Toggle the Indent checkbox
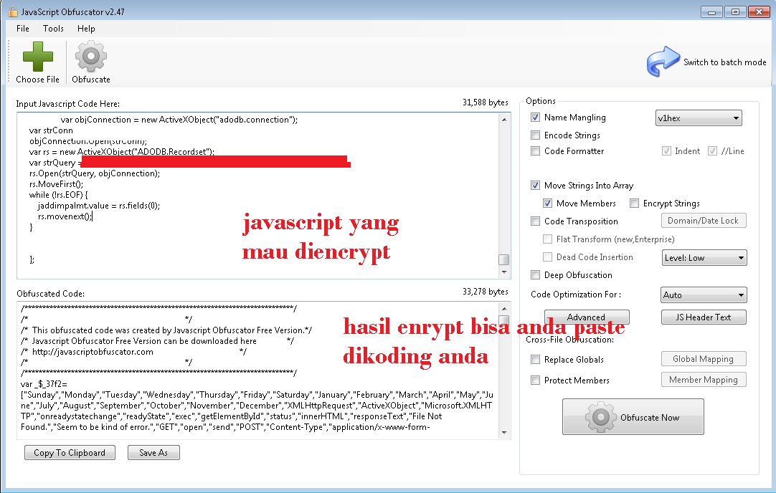This screenshot has width=776, height=493. [x=666, y=150]
